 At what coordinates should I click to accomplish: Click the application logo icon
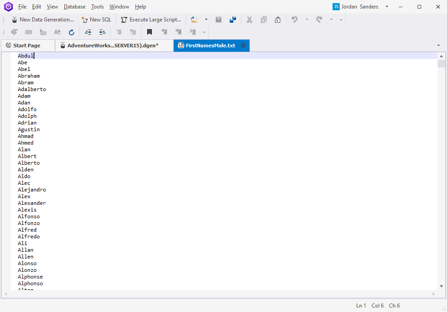8,7
